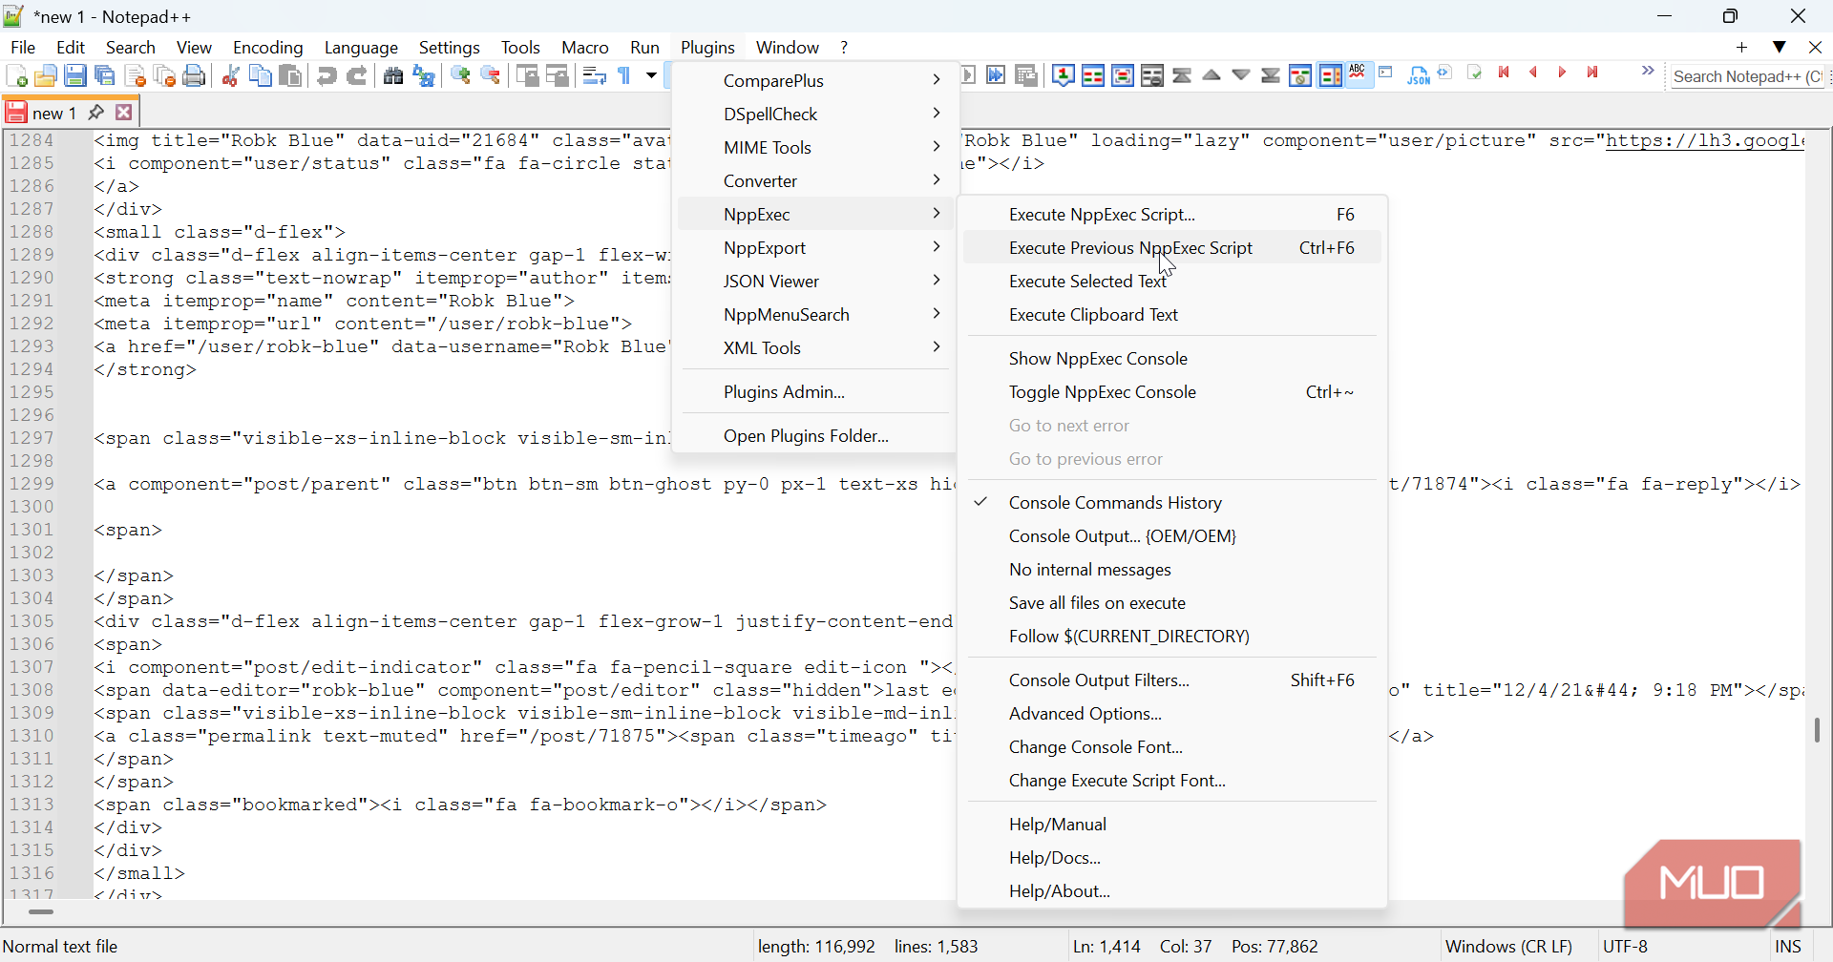Viewport: 1833px width, 962px height.
Task: Click the Zoom In magnifier icon
Action: [x=461, y=76]
